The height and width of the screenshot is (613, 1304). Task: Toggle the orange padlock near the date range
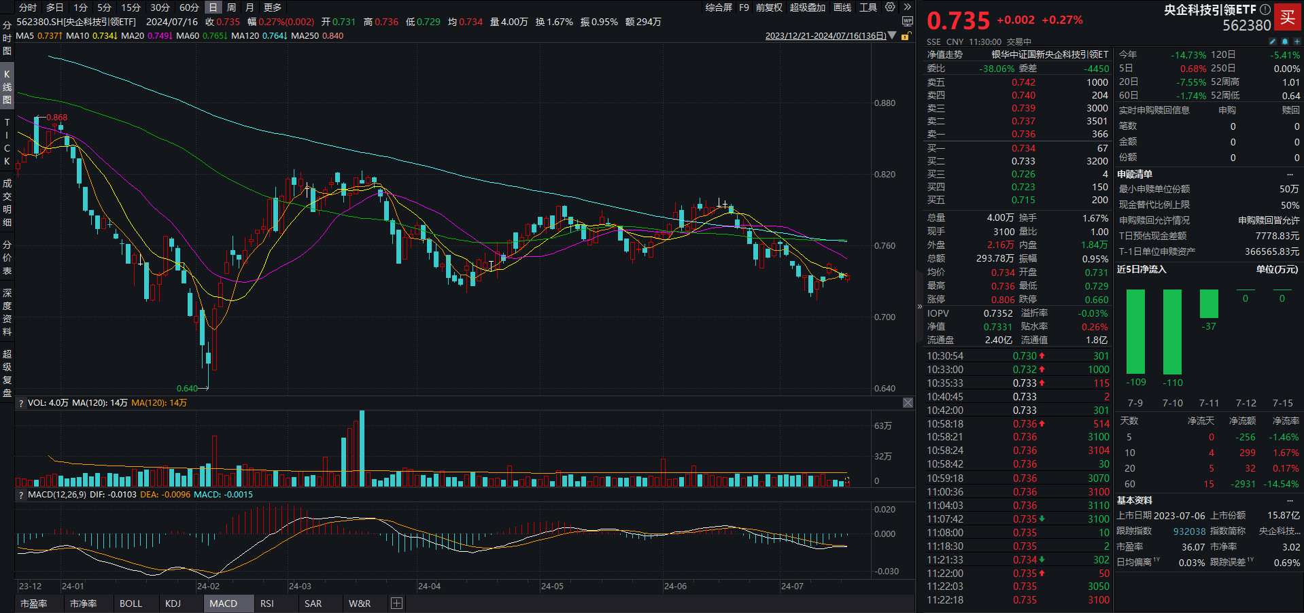(x=905, y=36)
